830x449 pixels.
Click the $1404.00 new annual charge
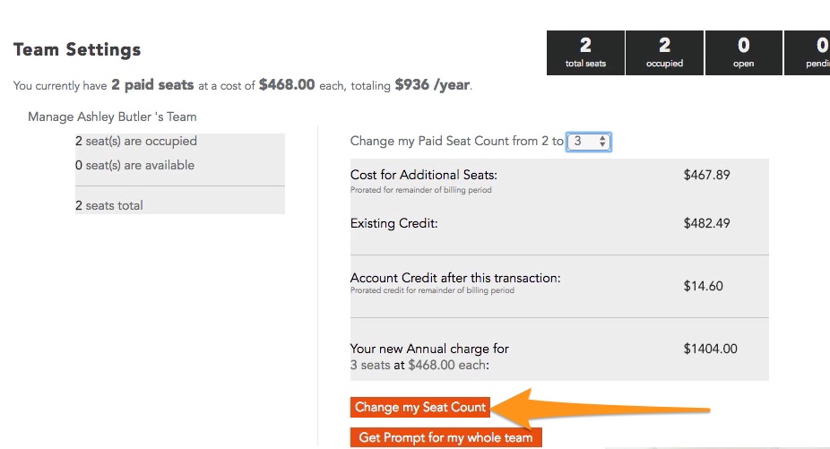click(x=711, y=349)
